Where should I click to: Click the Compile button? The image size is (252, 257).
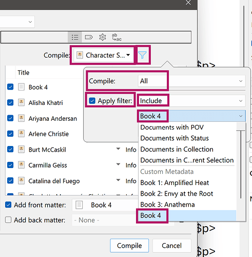point(129,246)
